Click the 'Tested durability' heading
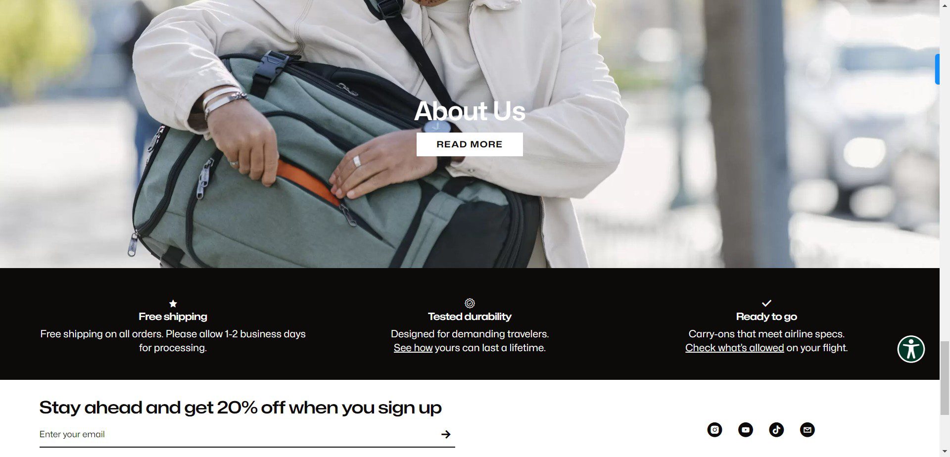The image size is (950, 457). pyautogui.click(x=470, y=317)
